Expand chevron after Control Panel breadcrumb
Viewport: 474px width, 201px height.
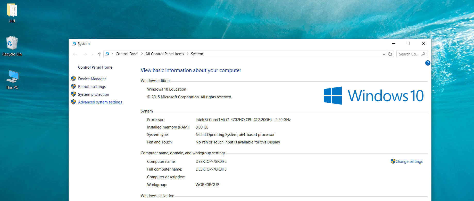(x=142, y=54)
